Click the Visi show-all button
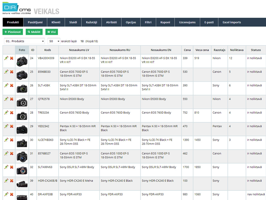Screen dimensions: 266x200 point(52,32)
